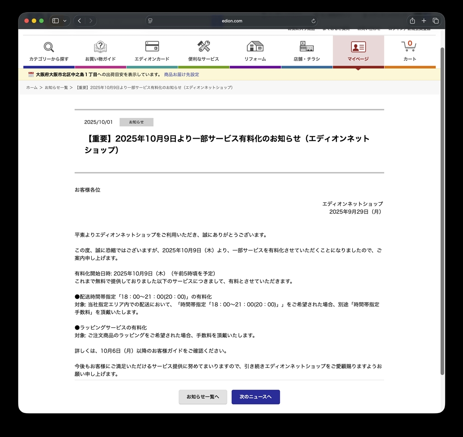Viewport: 463px width, 437px height.
Task: Select エディオンカード menu label
Action: (152, 59)
